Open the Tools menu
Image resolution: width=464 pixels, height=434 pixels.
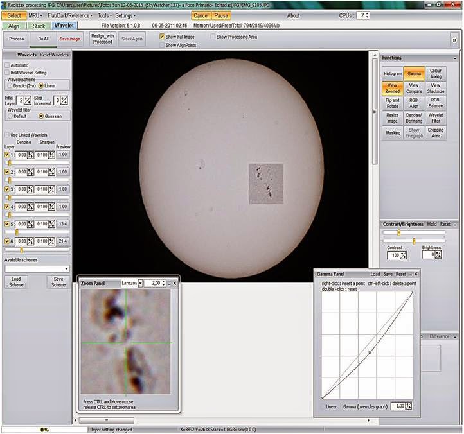tap(103, 15)
